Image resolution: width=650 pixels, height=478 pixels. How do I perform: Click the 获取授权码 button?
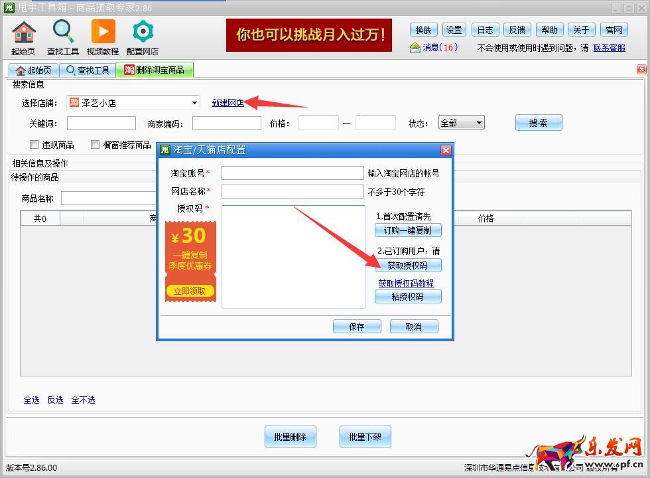point(408,266)
